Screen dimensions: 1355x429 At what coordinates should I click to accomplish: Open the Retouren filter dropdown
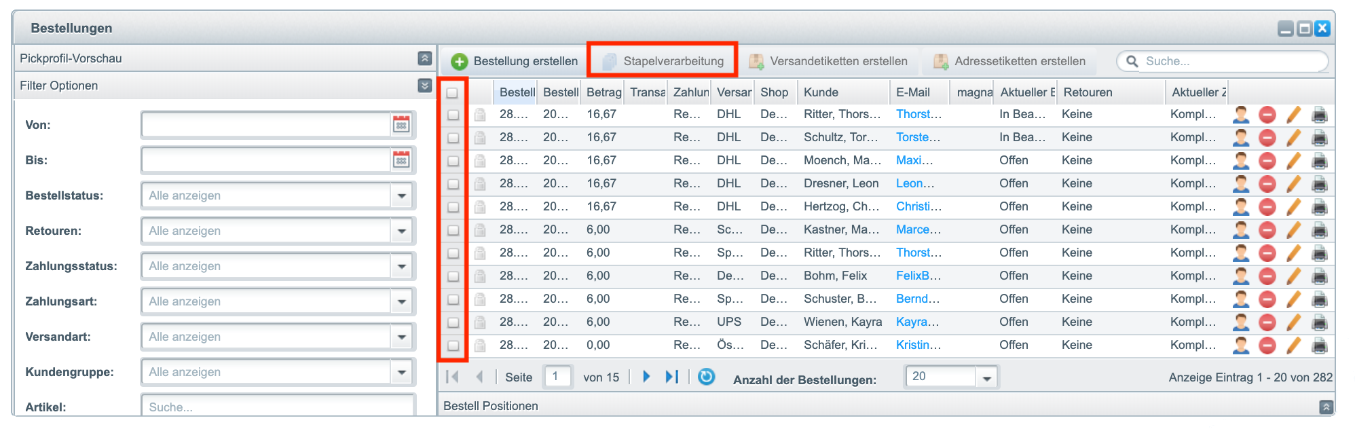pyautogui.click(x=401, y=231)
